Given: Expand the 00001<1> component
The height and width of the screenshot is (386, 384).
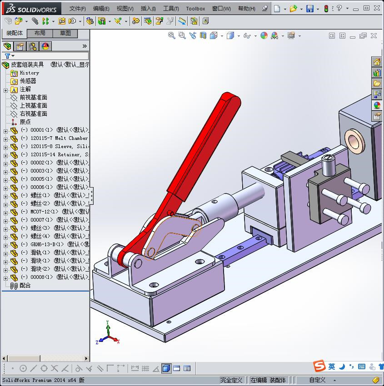Looking at the screenshot, I should (x=5, y=131).
